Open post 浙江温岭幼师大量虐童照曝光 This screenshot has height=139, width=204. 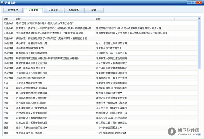pos(112,68)
